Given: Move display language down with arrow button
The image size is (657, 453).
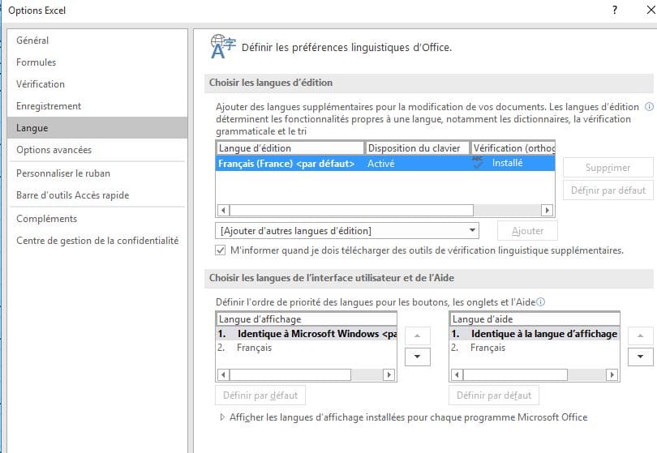Looking at the screenshot, I should click(418, 357).
